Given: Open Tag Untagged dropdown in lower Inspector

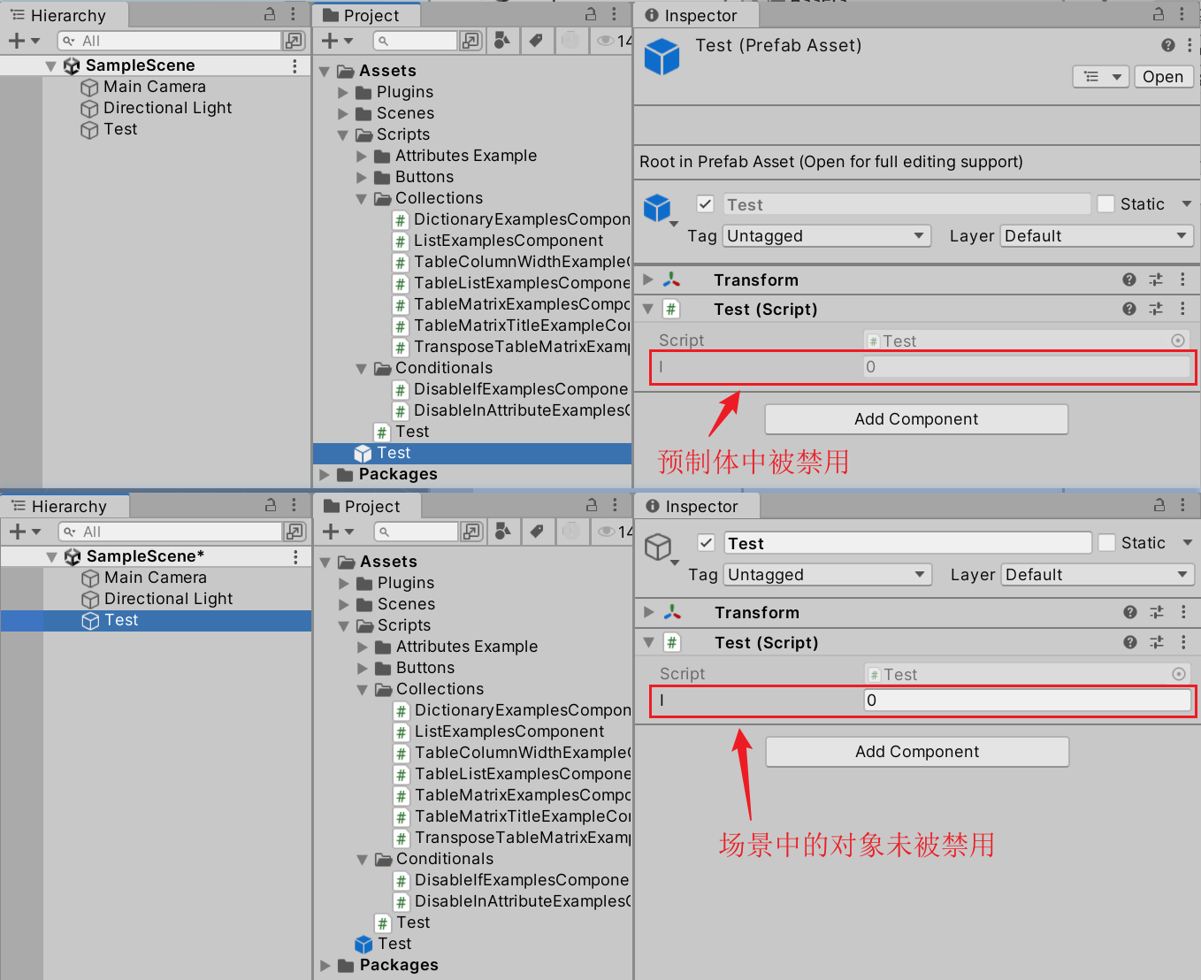Looking at the screenshot, I should (x=828, y=575).
